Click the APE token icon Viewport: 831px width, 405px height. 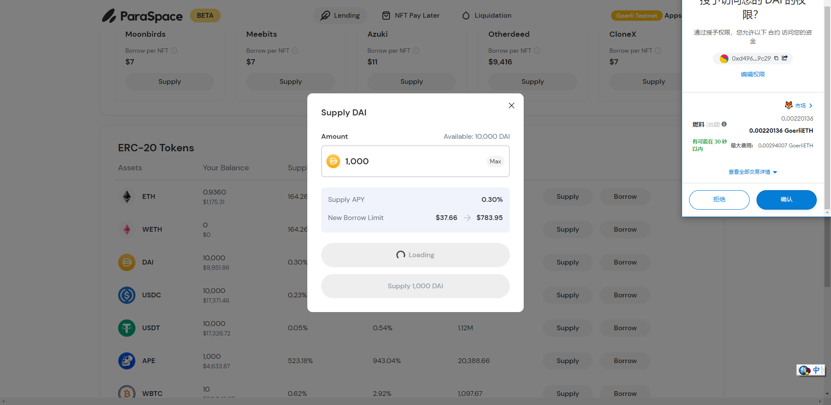[127, 361]
